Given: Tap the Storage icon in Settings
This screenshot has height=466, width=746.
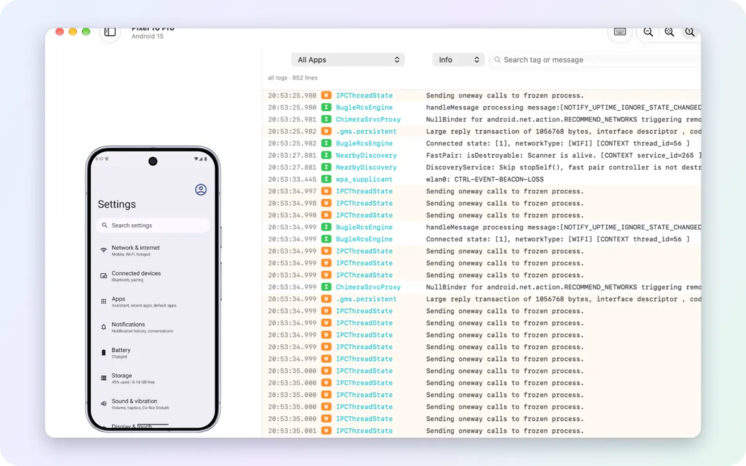Looking at the screenshot, I should [104, 378].
